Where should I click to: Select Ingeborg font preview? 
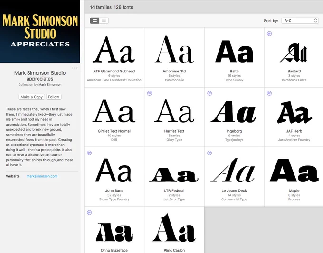coord(233,112)
